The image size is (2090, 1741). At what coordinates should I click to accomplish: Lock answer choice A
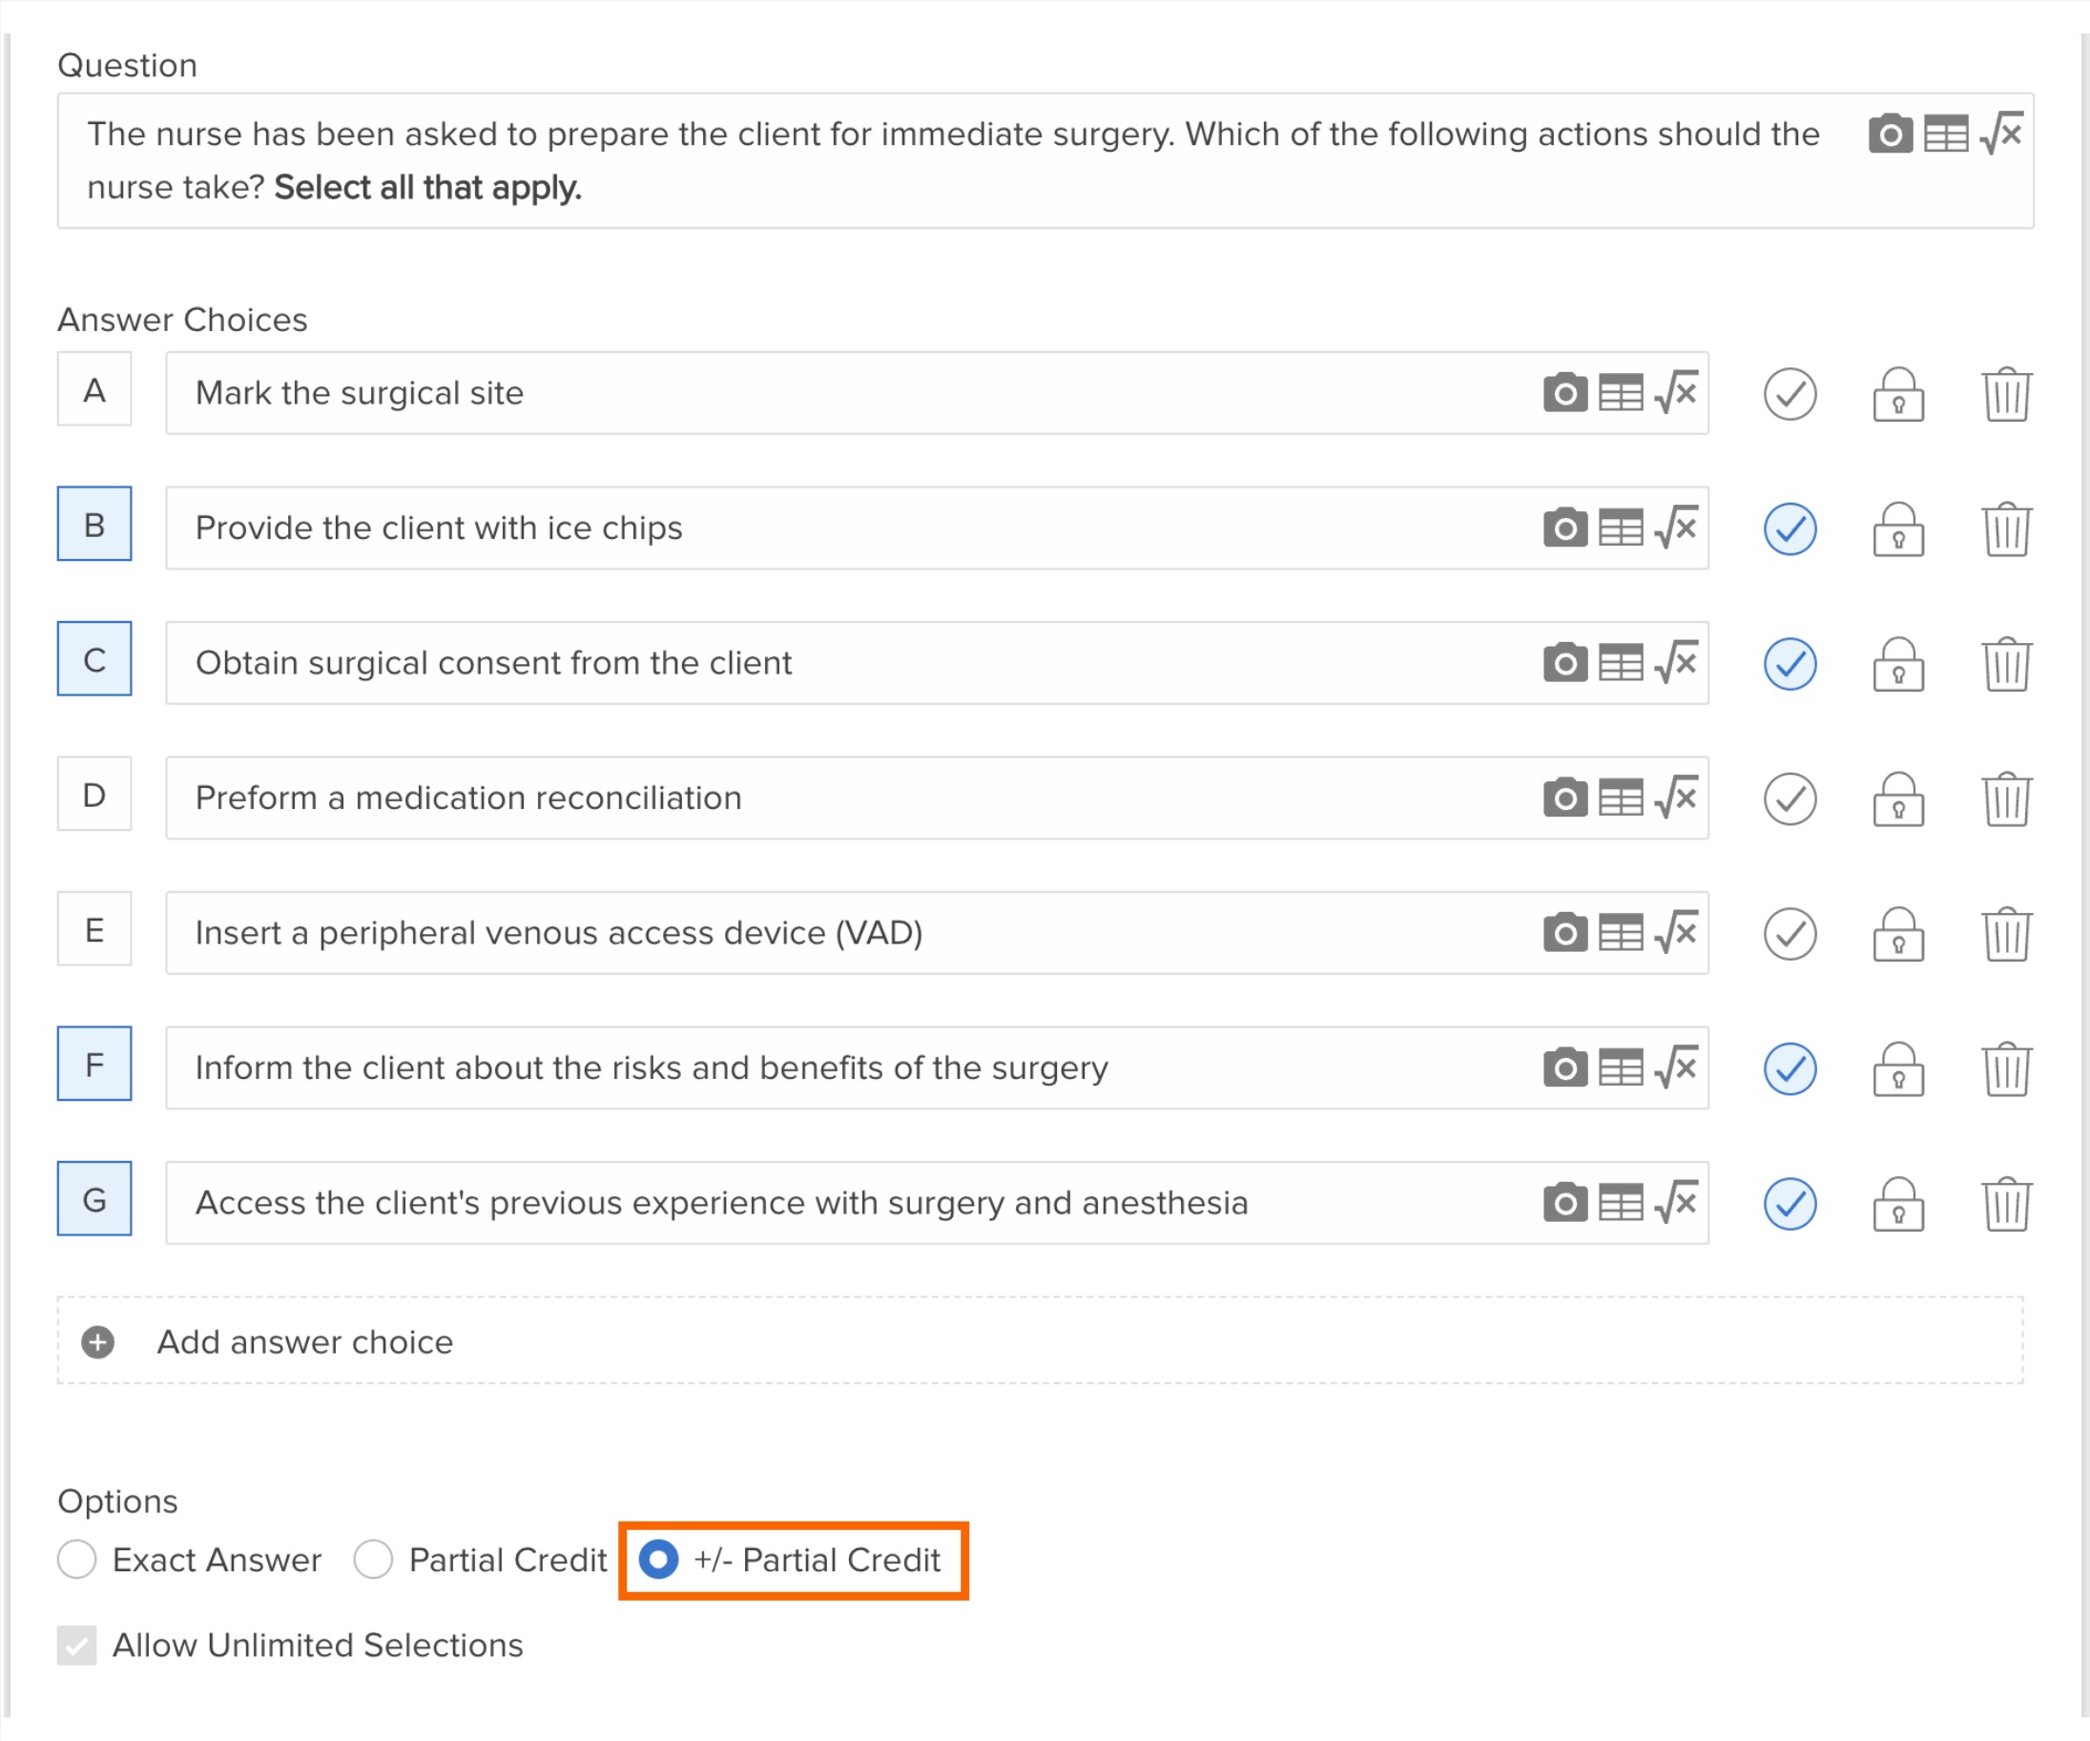point(1899,394)
